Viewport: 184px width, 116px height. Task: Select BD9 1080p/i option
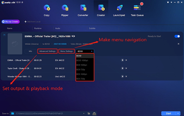(85, 65)
